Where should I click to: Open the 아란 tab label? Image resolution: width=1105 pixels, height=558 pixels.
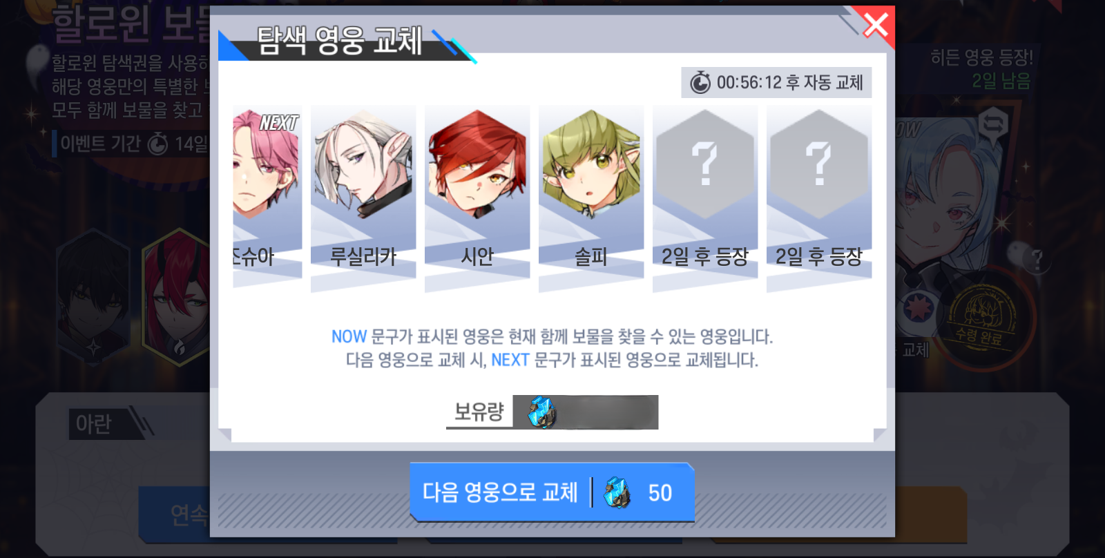point(93,423)
